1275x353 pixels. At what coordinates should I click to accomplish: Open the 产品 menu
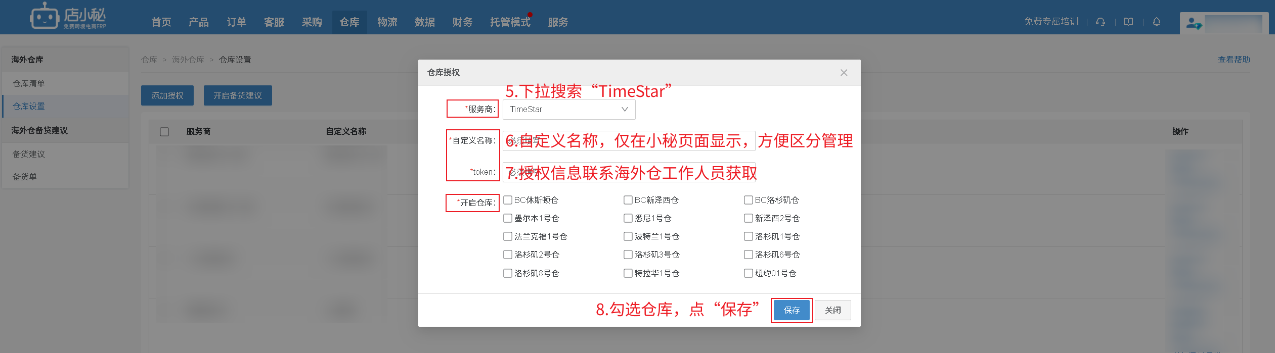(199, 22)
